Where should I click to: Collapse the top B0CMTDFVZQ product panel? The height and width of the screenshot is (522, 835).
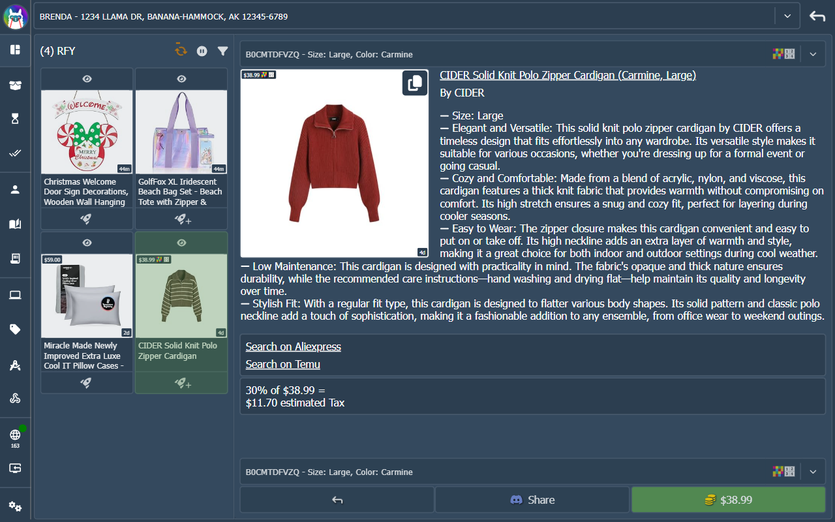[813, 54]
